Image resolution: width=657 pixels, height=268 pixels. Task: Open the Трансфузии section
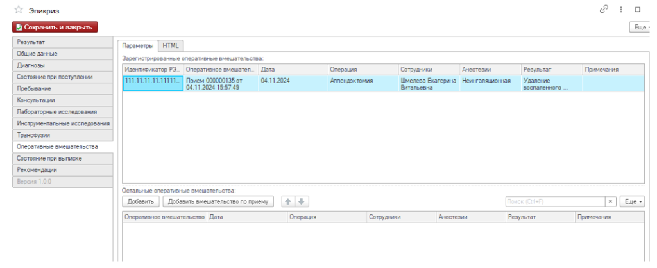coord(63,136)
